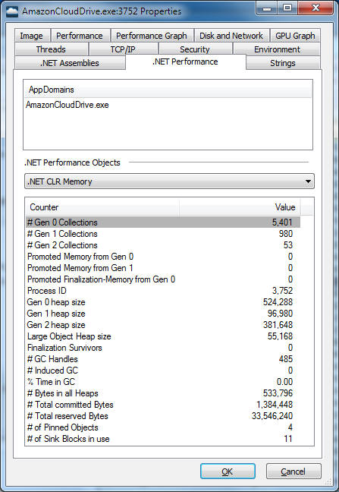This screenshot has height=492, width=339.
Task: Select the Gen 0 heap size row
Action: 163,302
